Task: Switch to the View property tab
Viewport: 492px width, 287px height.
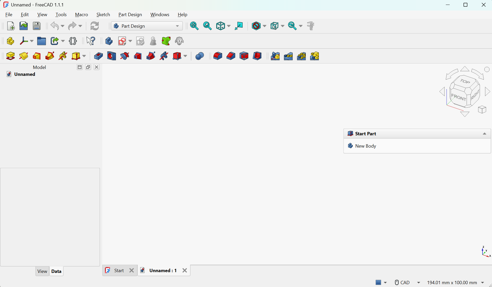Action: (x=42, y=271)
